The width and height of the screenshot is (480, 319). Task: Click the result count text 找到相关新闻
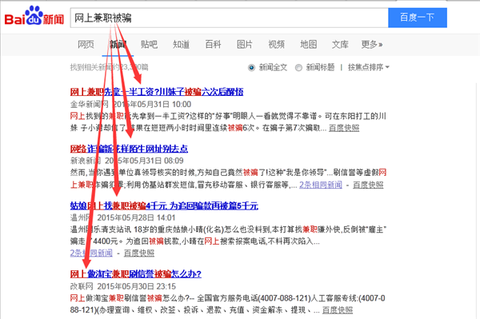click(x=110, y=67)
